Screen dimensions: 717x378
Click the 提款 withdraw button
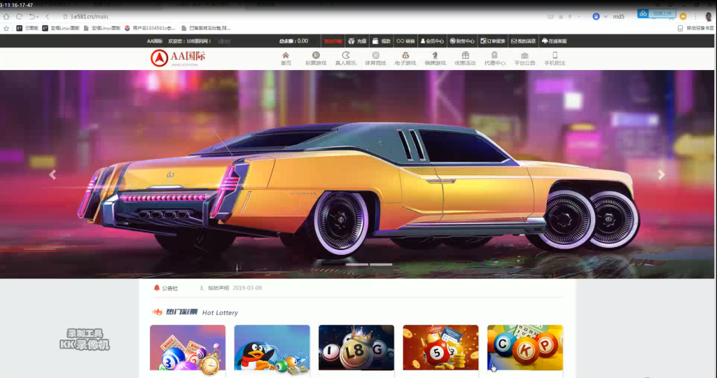[x=382, y=41]
